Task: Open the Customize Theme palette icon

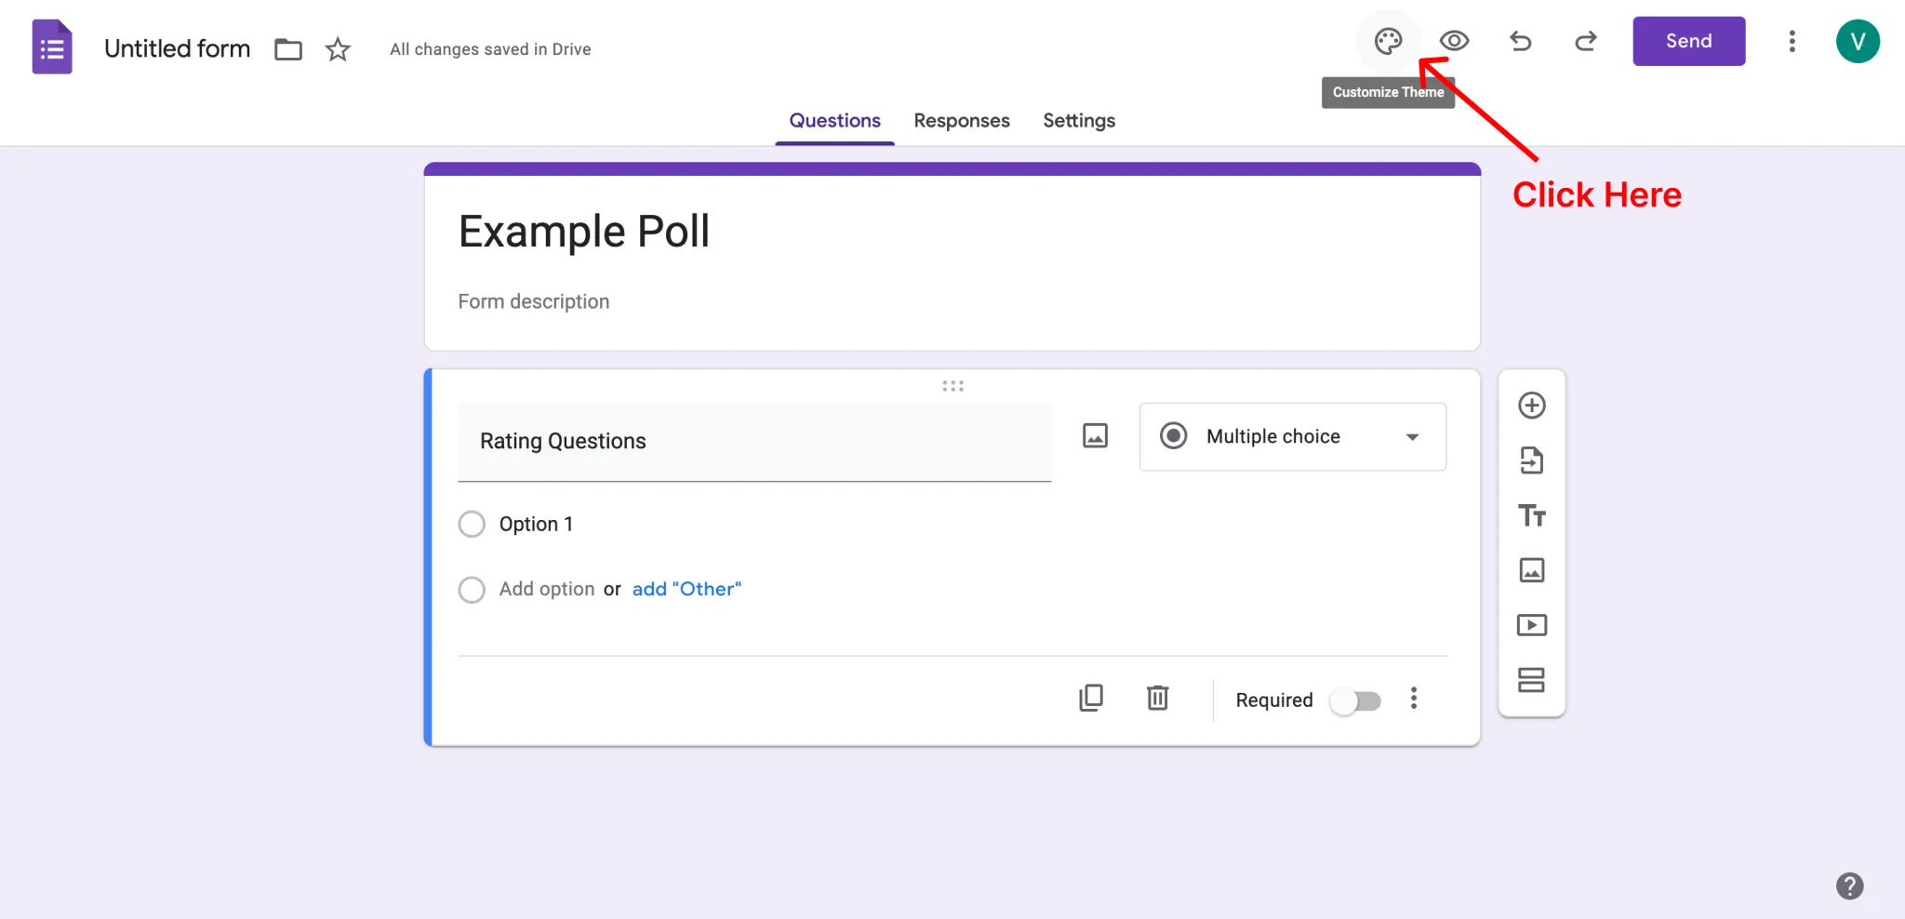Action: (x=1388, y=41)
